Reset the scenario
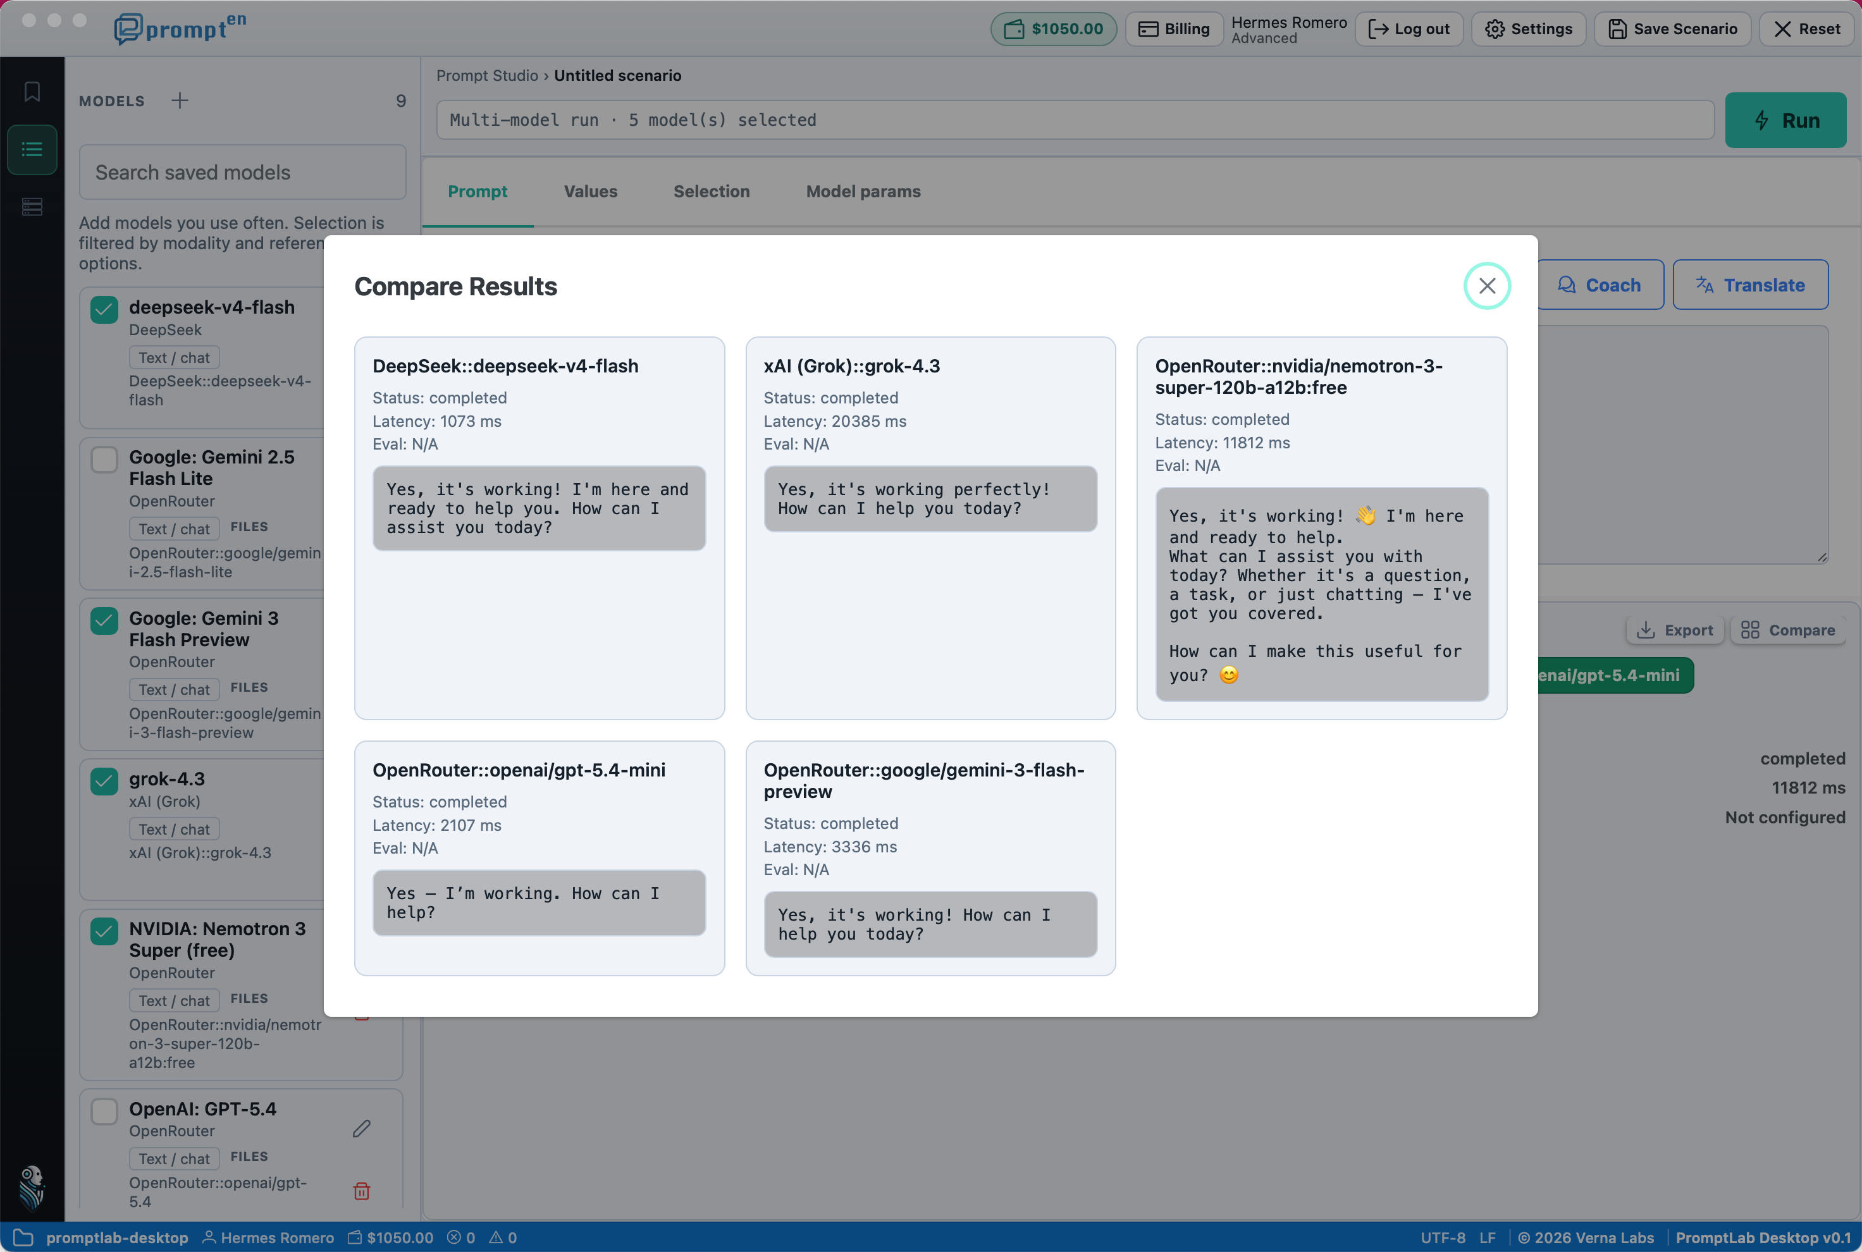 (1806, 30)
